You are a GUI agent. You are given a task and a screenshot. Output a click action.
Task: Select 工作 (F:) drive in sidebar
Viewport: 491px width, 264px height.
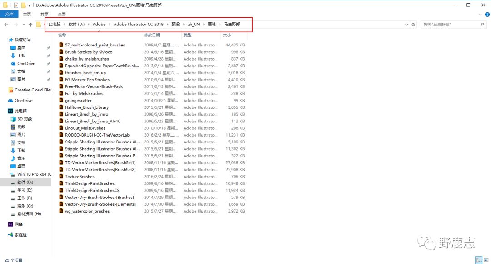pyautogui.click(x=25, y=198)
